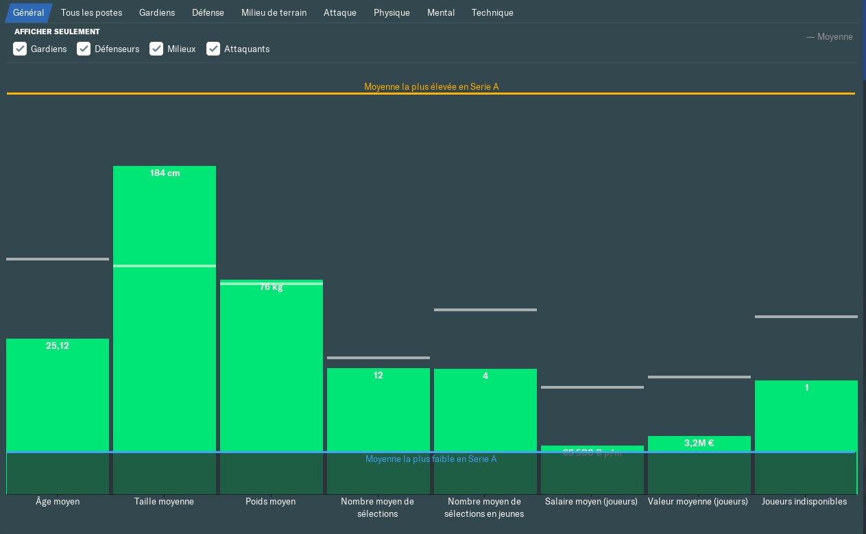Open the Physique tab
The height and width of the screenshot is (534, 866).
click(x=392, y=13)
